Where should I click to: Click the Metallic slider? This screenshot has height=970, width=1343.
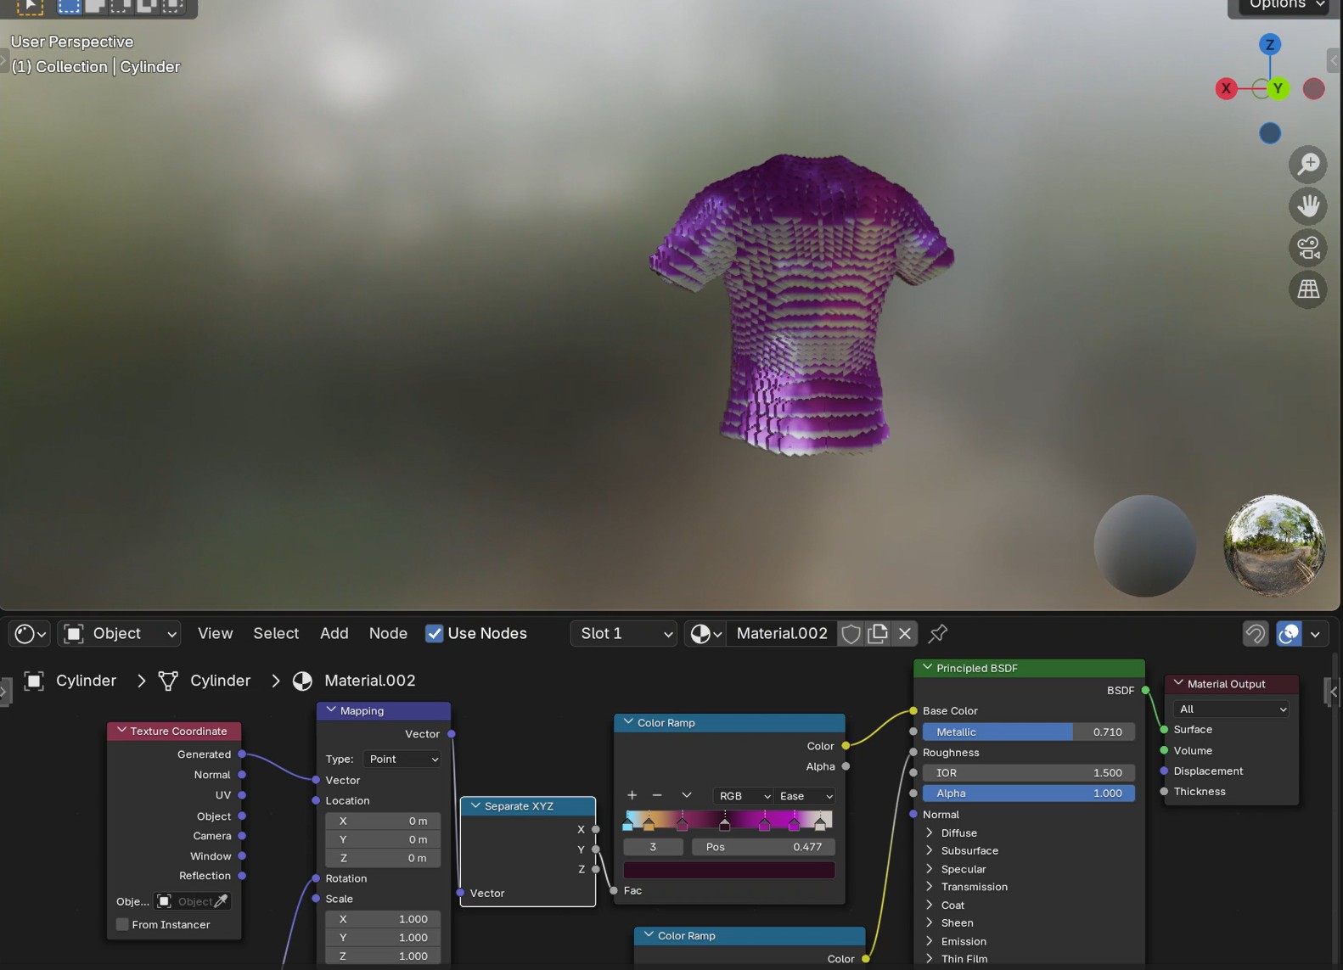(1028, 732)
